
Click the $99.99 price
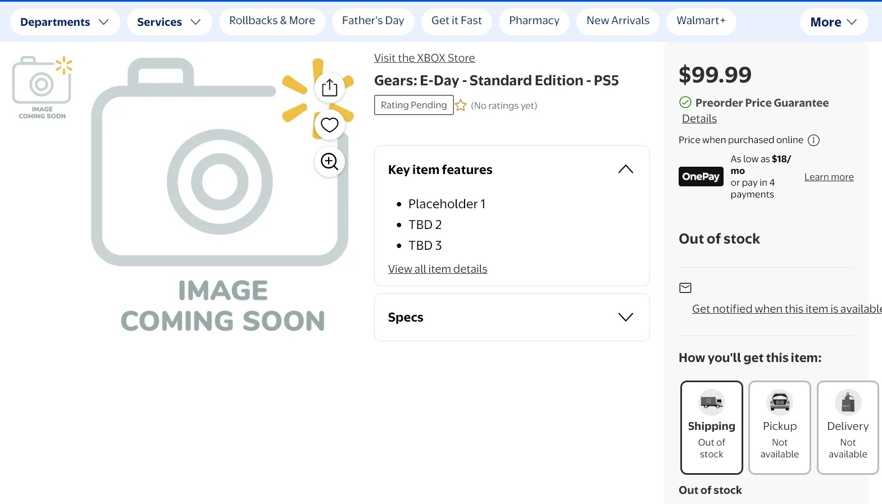(x=715, y=74)
